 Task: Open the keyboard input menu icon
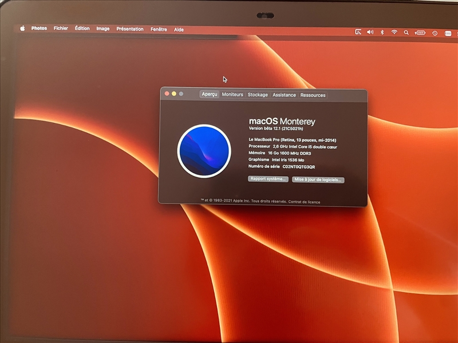point(448,34)
